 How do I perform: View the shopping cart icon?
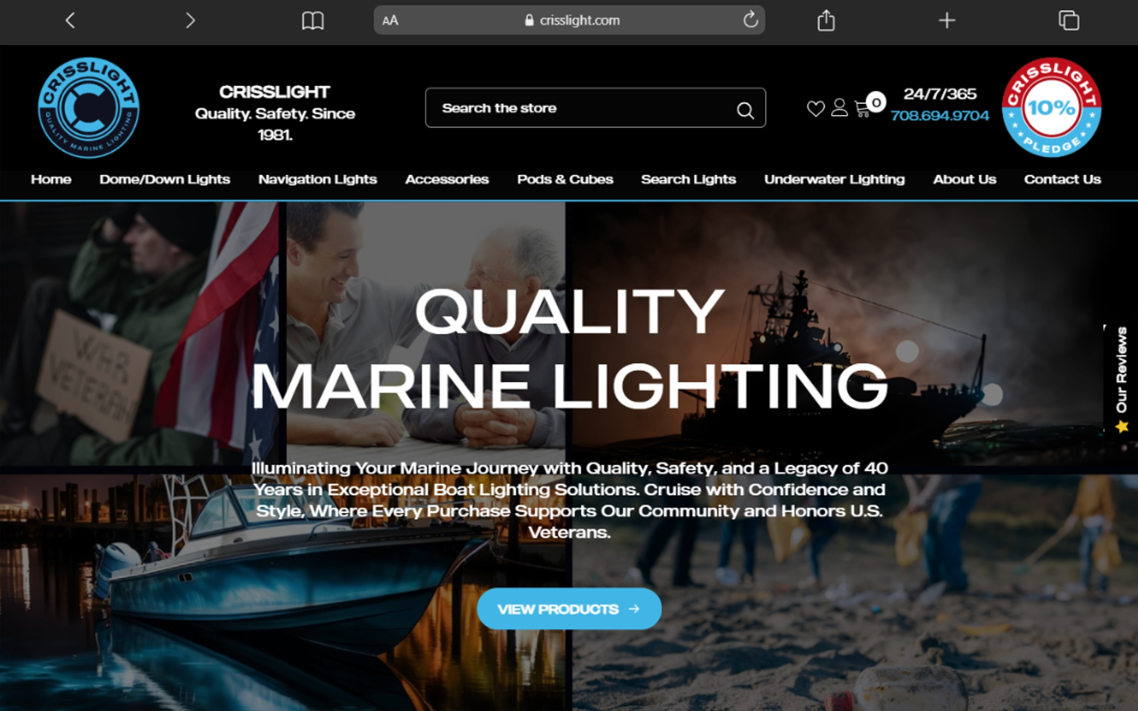click(862, 109)
